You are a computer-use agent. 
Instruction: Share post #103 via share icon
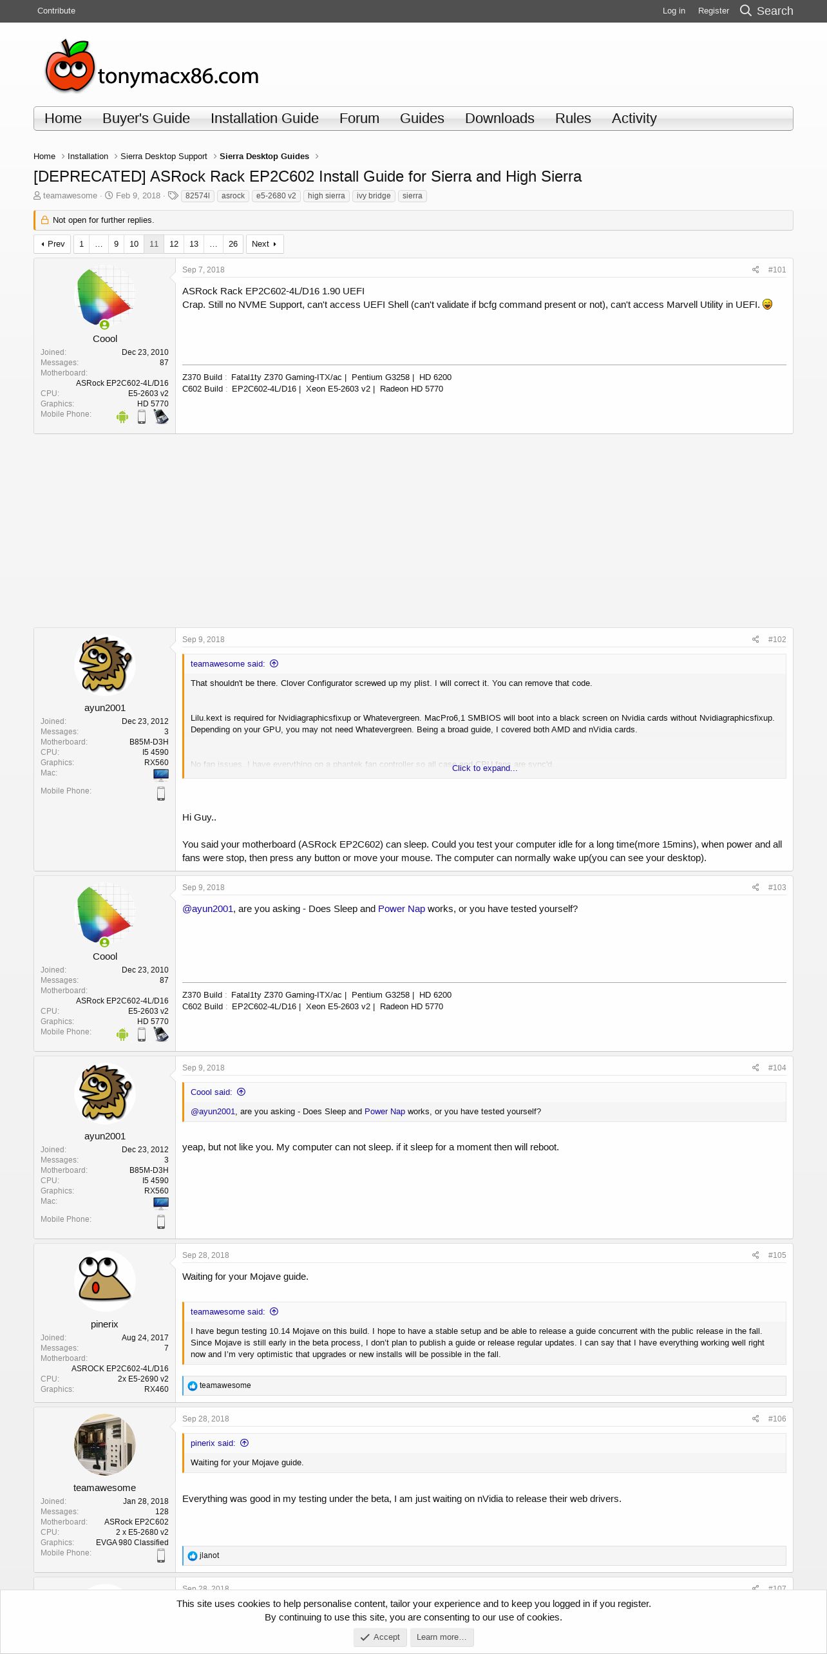756,888
